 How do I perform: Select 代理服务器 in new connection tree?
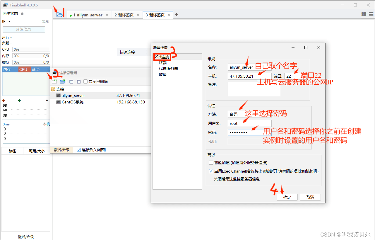point(168,69)
